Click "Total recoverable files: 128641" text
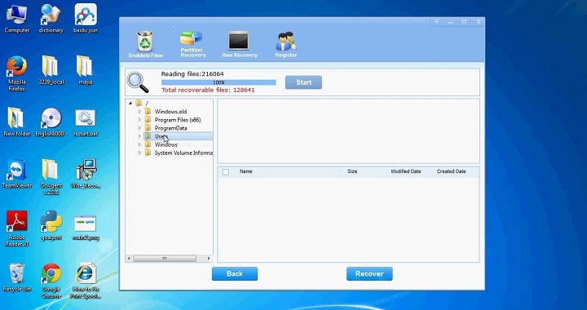The width and height of the screenshot is (587, 310). [x=208, y=91]
